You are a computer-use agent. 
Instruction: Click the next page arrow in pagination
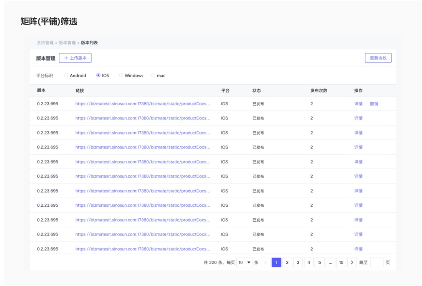click(352, 262)
